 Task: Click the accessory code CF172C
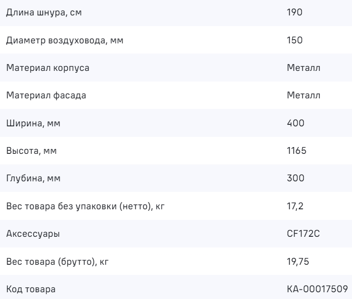[x=302, y=234]
